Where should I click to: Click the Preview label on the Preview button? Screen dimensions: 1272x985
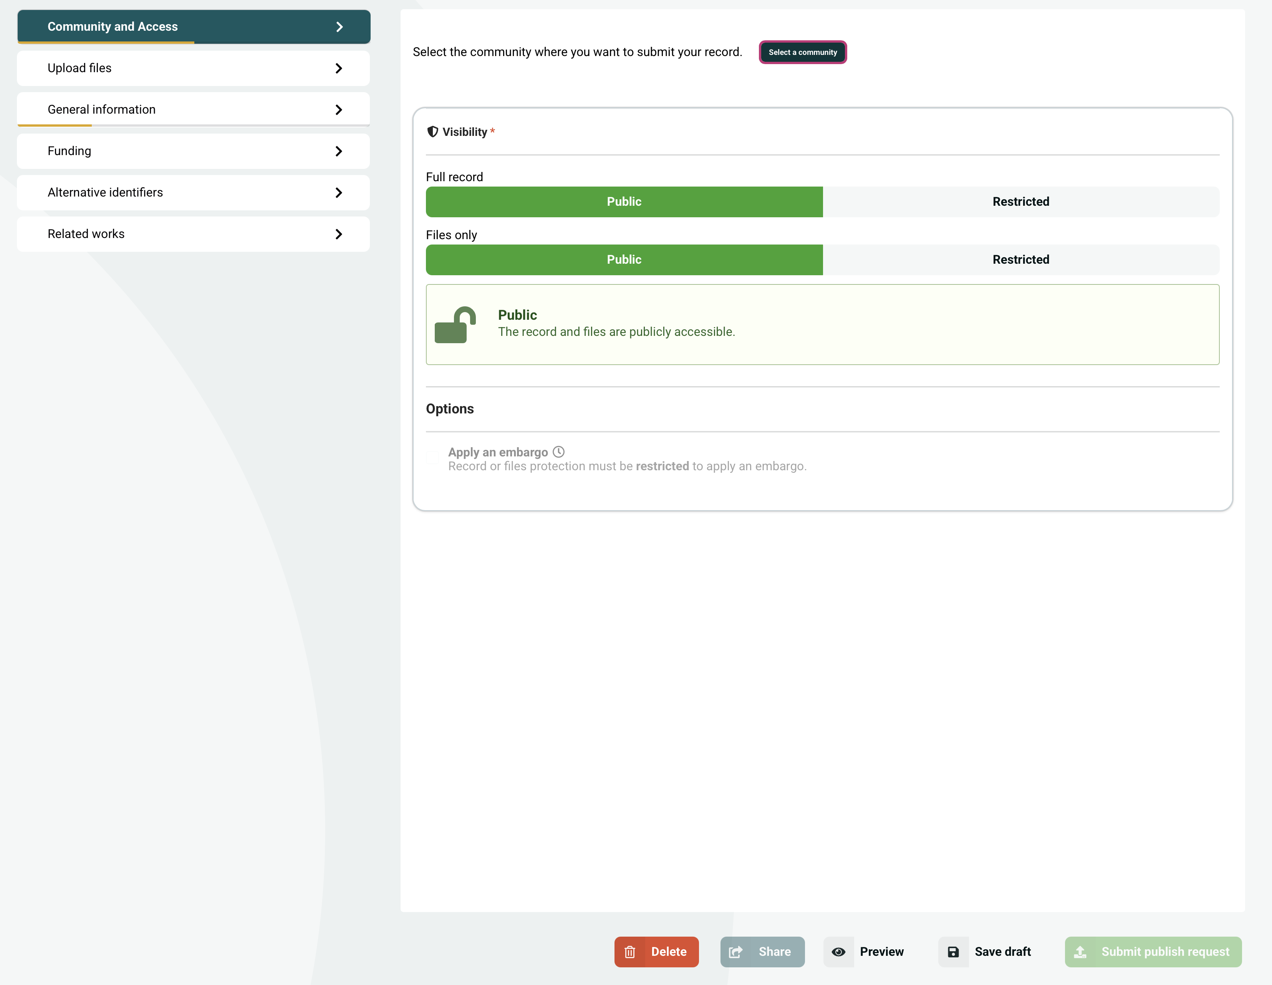(882, 952)
